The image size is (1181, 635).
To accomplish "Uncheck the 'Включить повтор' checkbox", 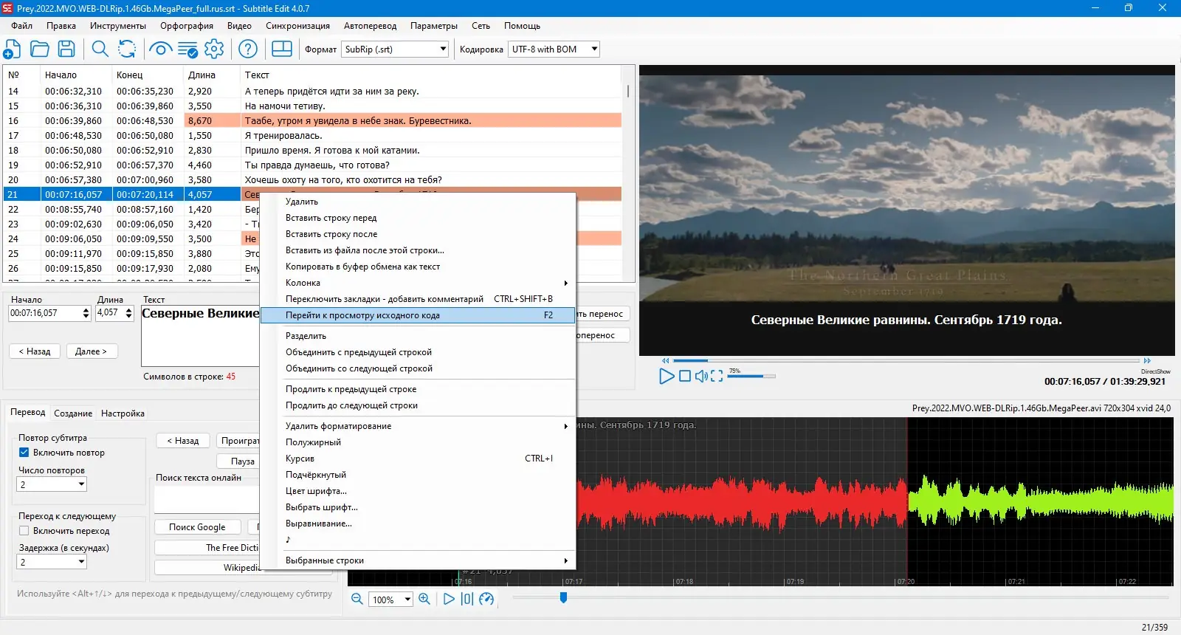I will [24, 453].
